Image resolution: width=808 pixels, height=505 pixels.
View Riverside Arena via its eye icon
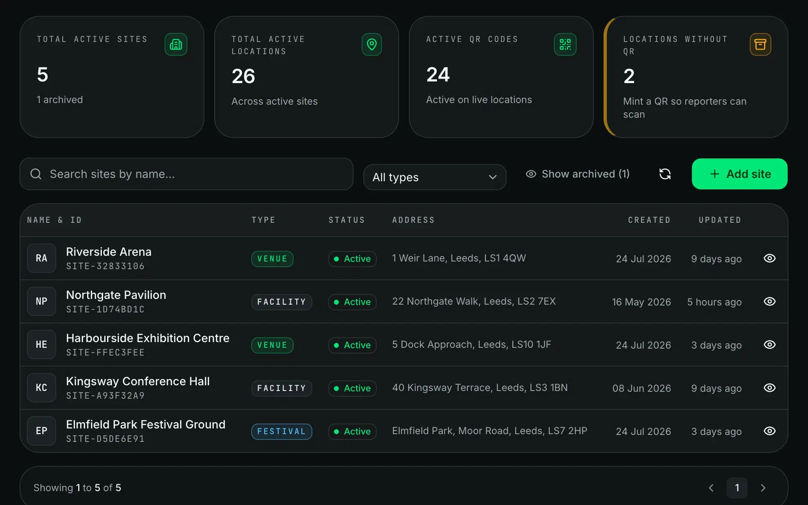pyautogui.click(x=769, y=258)
